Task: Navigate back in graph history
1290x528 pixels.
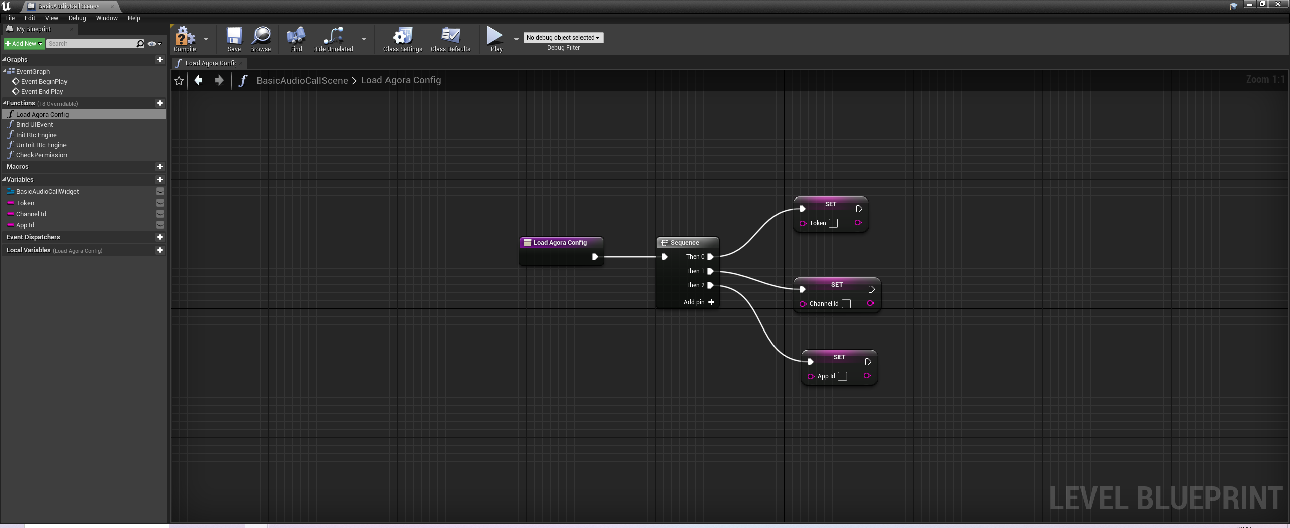Action: (x=199, y=80)
